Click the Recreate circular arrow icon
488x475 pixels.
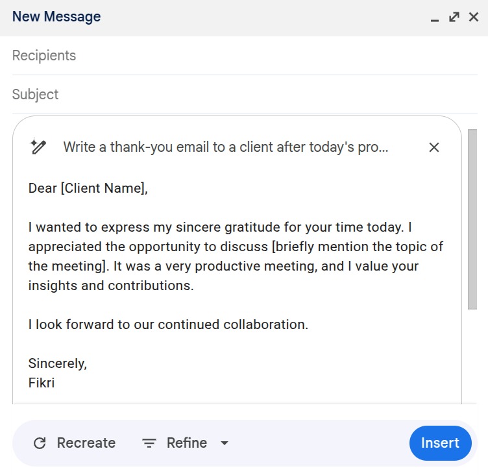coord(40,443)
